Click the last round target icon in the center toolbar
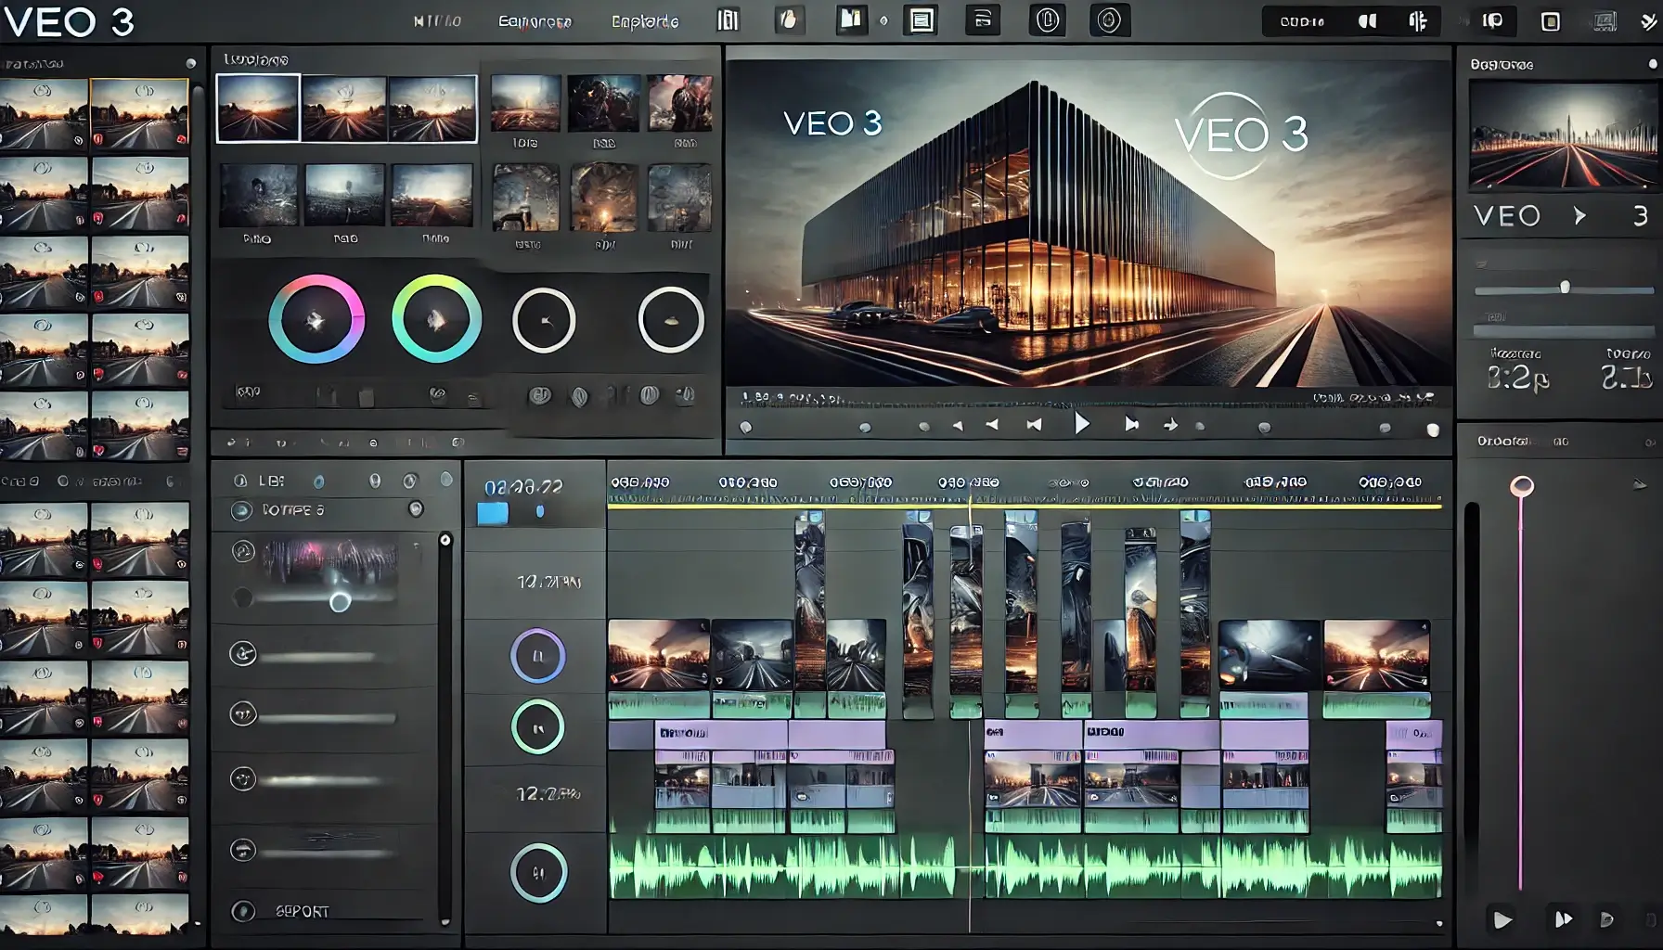Screen dimensions: 1663x950 1109,20
